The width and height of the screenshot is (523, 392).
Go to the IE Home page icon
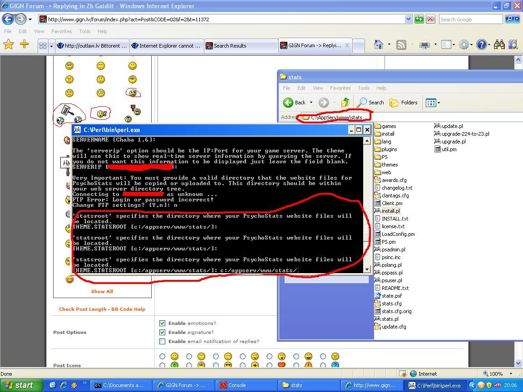379,44
